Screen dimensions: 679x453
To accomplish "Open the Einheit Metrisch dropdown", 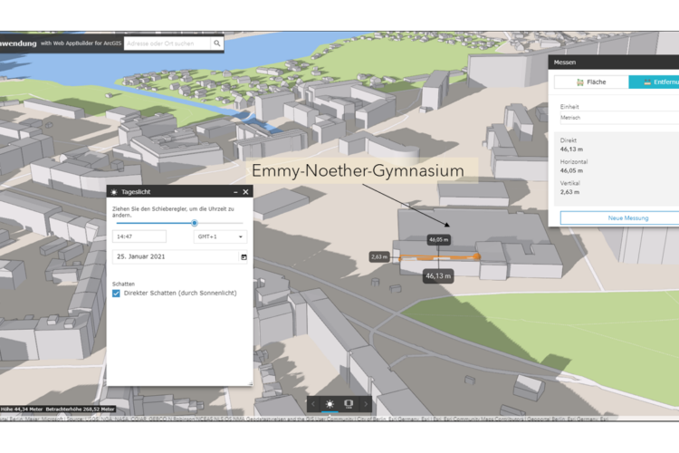I will [613, 117].
